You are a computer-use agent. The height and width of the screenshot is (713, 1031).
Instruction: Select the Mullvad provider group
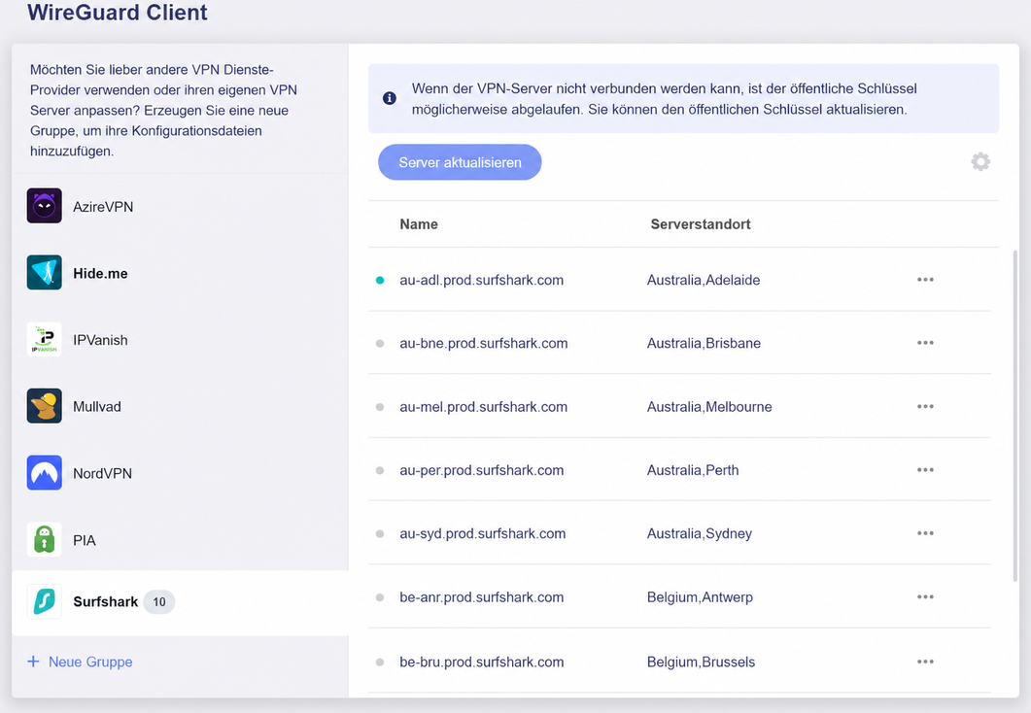click(x=180, y=406)
